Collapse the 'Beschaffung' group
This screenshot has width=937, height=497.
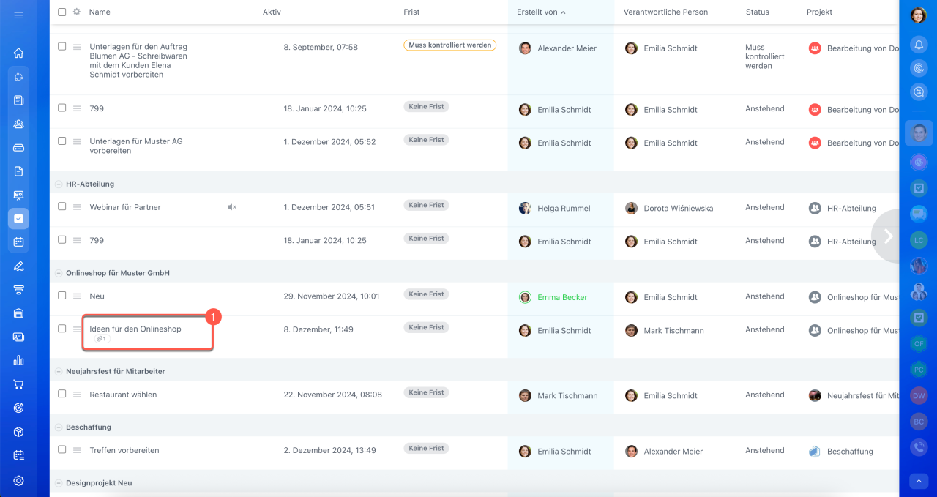click(59, 427)
